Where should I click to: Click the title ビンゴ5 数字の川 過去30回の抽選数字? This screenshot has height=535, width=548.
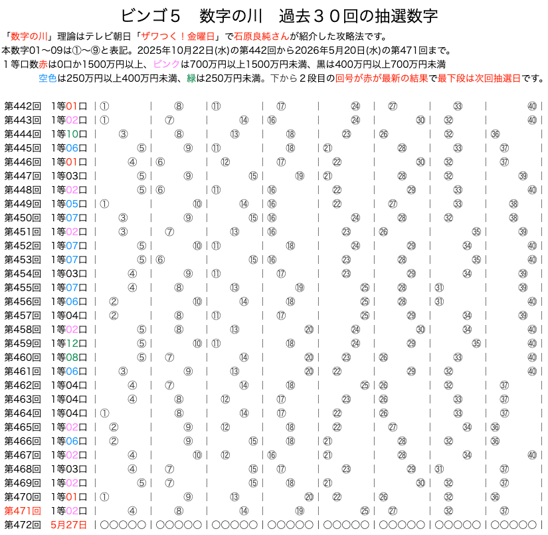coord(279,16)
